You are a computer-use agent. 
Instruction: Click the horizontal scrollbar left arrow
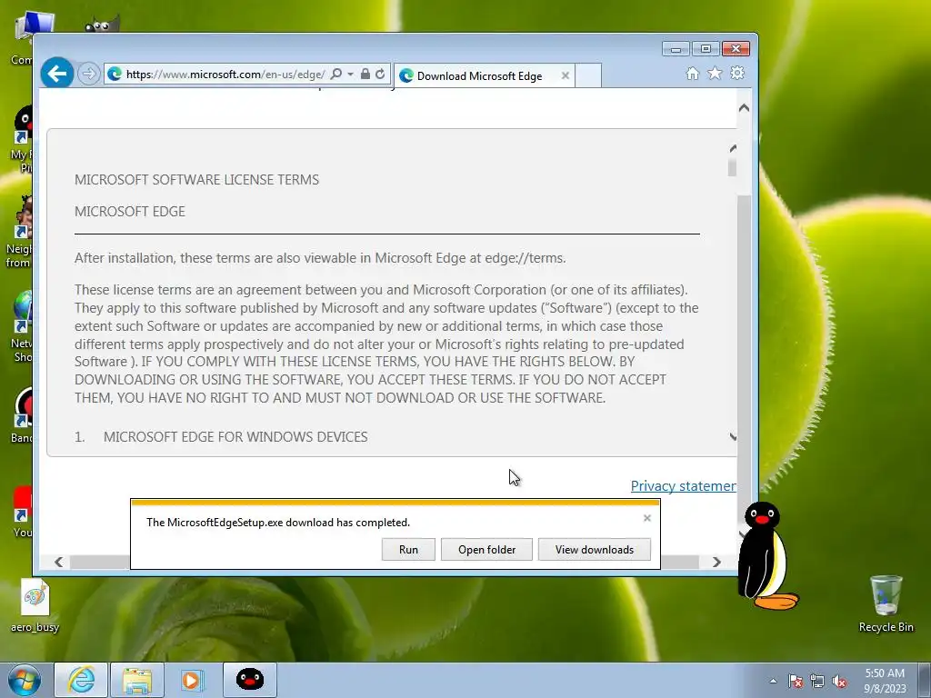[x=59, y=562]
